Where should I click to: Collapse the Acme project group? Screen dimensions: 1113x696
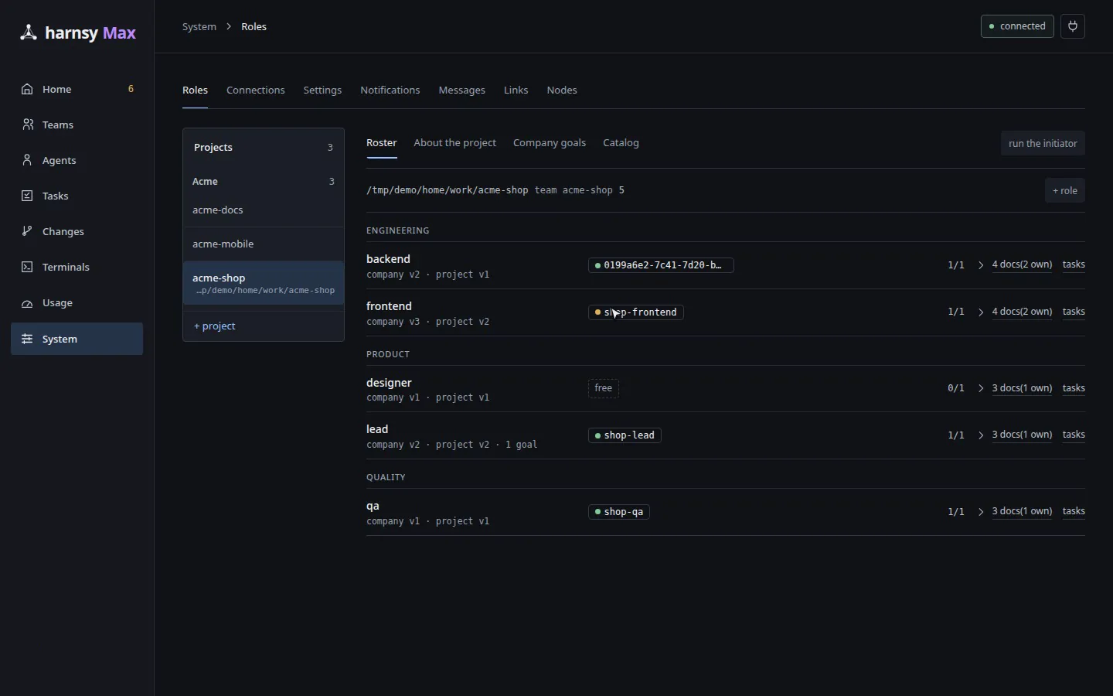(x=264, y=181)
